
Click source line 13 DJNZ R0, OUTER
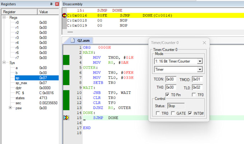click(x=112, y=108)
